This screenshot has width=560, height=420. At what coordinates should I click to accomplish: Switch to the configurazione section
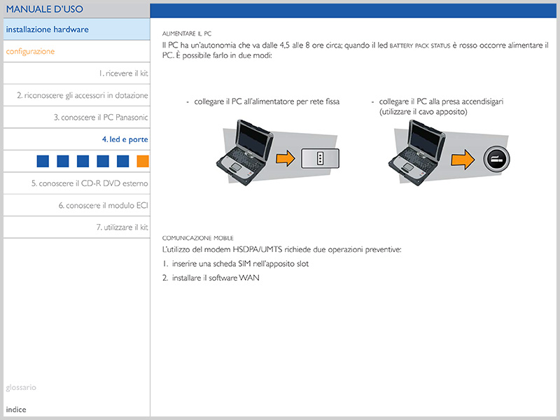click(x=30, y=51)
